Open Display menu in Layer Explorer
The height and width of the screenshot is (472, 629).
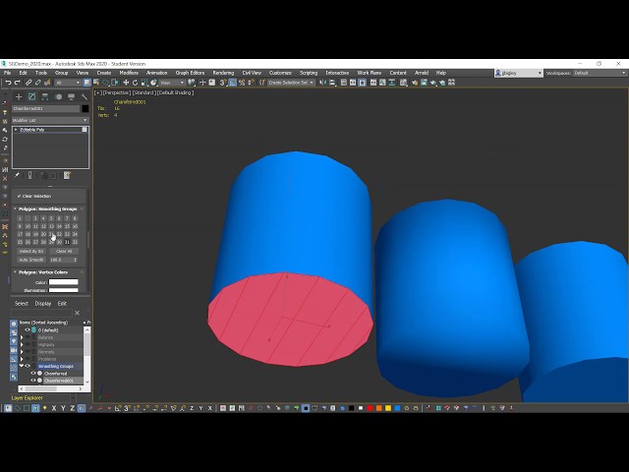click(43, 304)
